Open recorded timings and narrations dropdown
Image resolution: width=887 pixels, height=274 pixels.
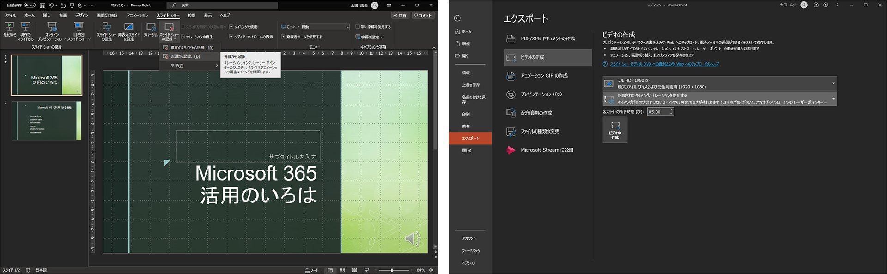tap(720, 99)
